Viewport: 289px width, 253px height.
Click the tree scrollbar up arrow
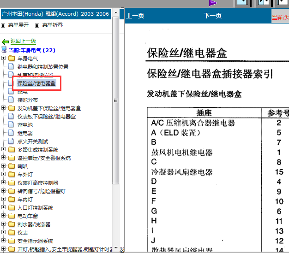click(116, 12)
